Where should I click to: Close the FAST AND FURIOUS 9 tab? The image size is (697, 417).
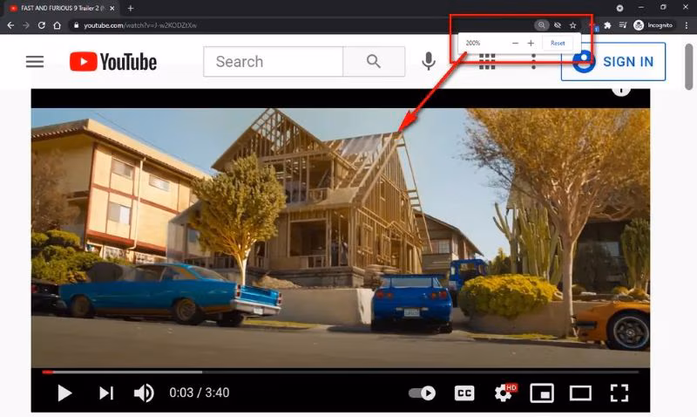pos(112,8)
